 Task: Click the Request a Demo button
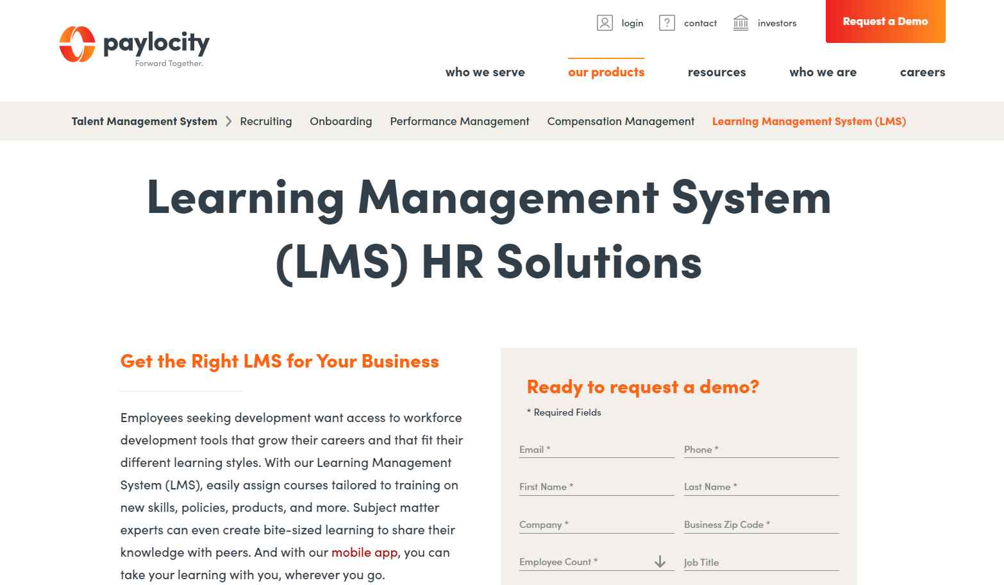click(885, 21)
